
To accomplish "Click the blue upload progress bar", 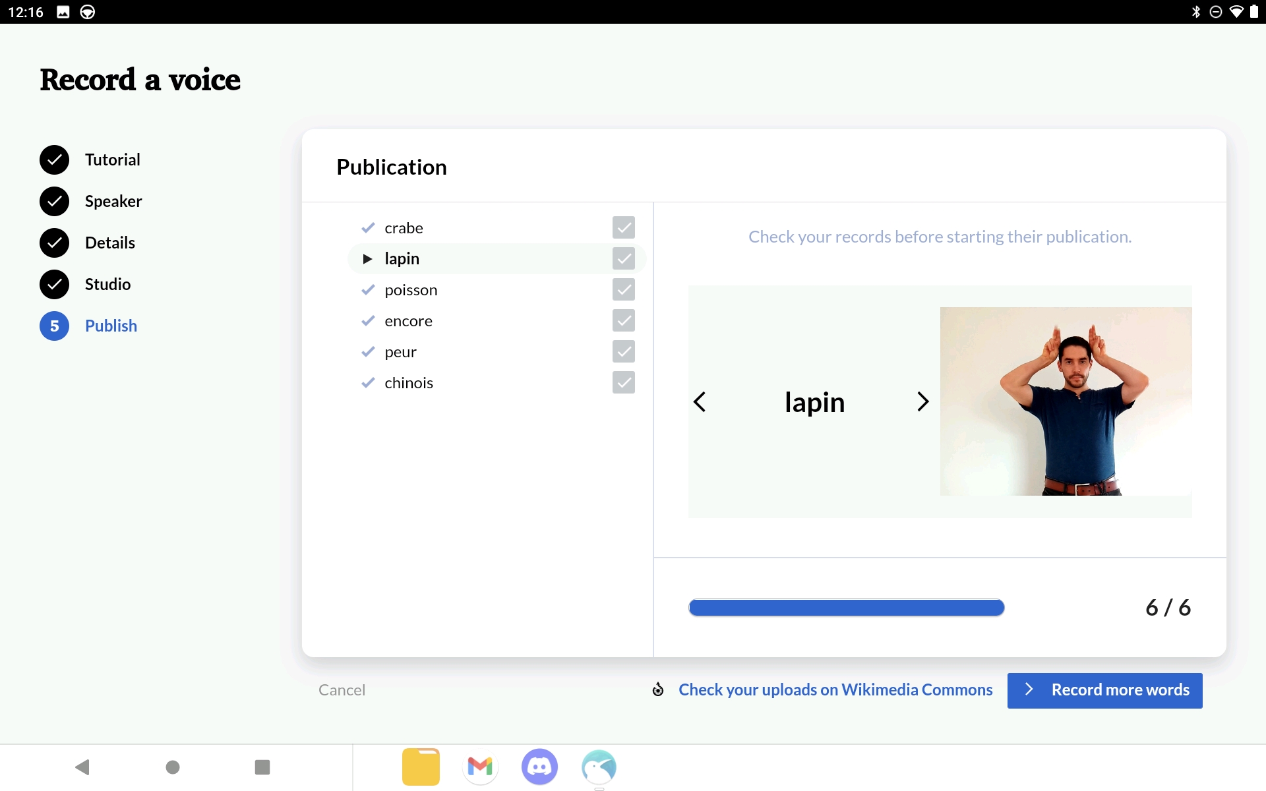I will tap(846, 607).
